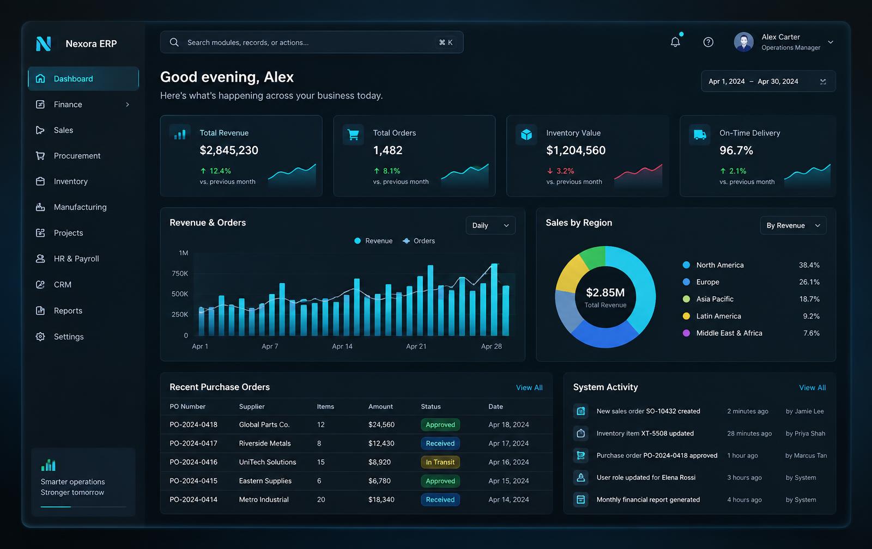Open the CRM module

[x=83, y=285]
